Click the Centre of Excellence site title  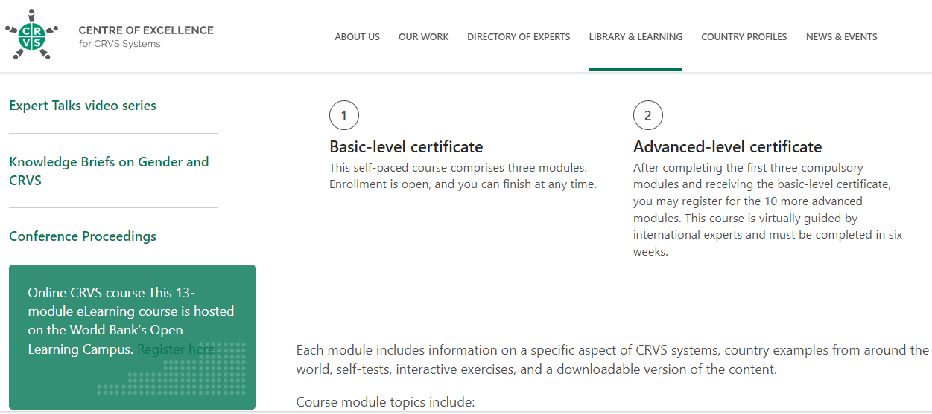[146, 30]
